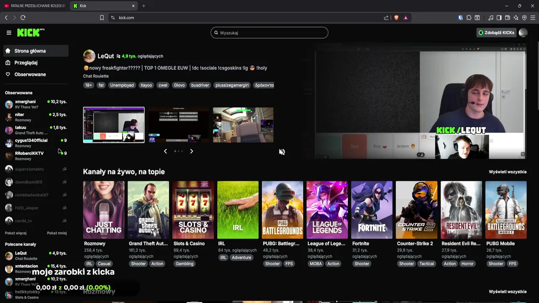Close the Kick browser tab
Screen dimensions: 539x303
click(x=133, y=6)
